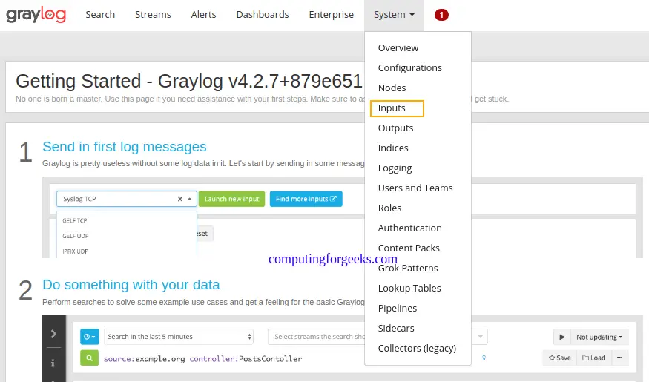Open Collectors (legacy) menu entry
Screen dimensions: 649x382
[417, 349]
